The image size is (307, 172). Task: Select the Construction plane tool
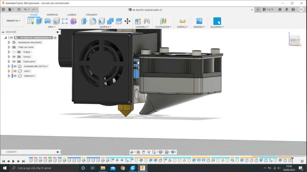[163, 21]
